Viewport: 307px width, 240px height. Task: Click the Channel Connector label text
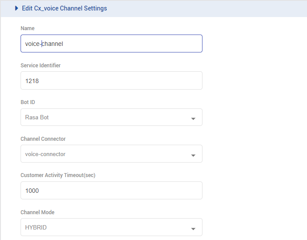tap(43, 139)
